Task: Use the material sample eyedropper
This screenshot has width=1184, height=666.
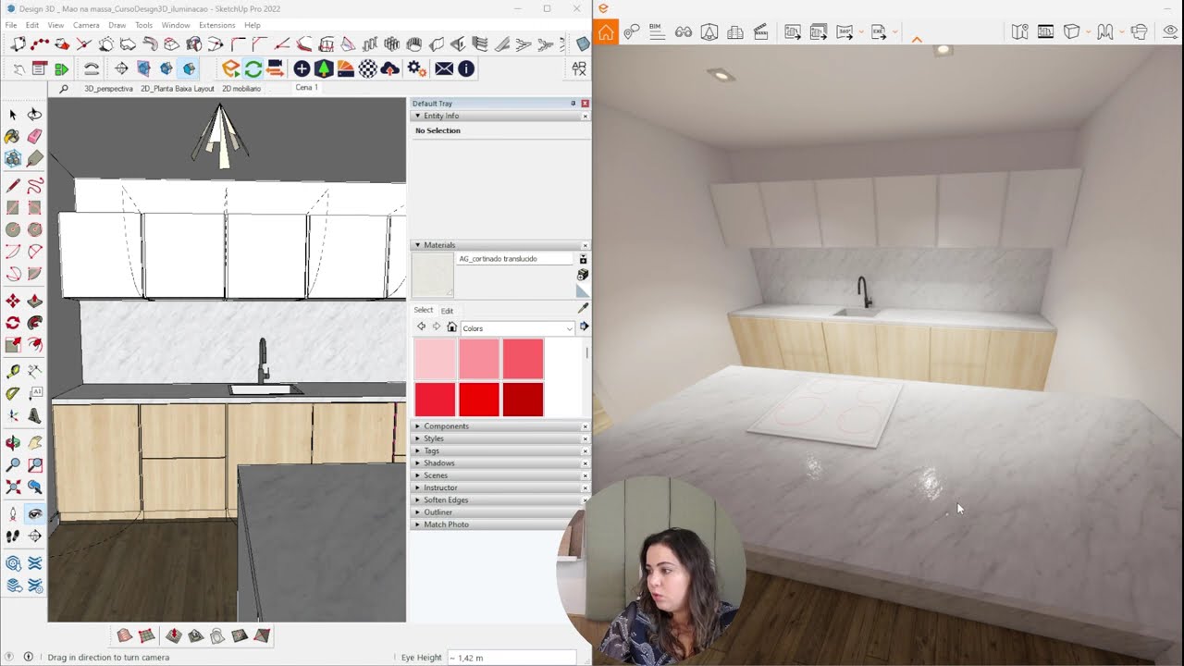Action: (583, 308)
